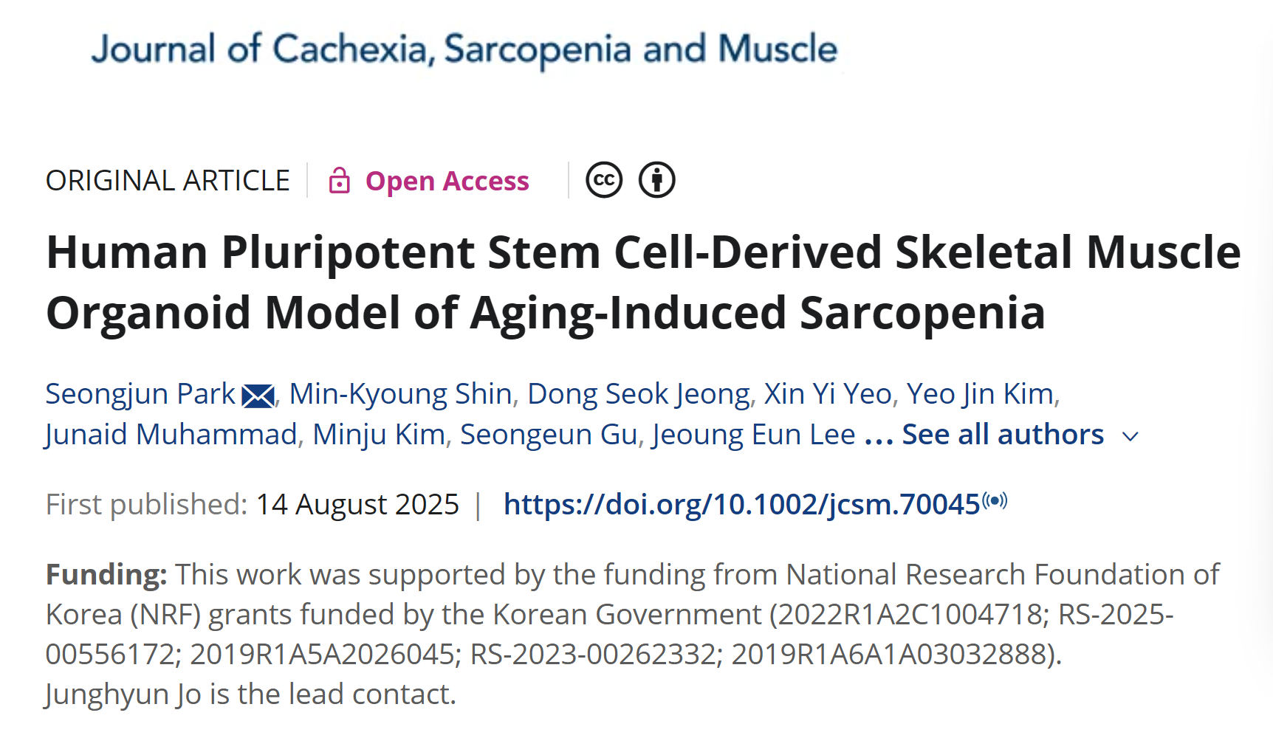The image size is (1273, 738).
Task: Open the Min-Kyoung Shin author profile
Action: [x=401, y=394]
